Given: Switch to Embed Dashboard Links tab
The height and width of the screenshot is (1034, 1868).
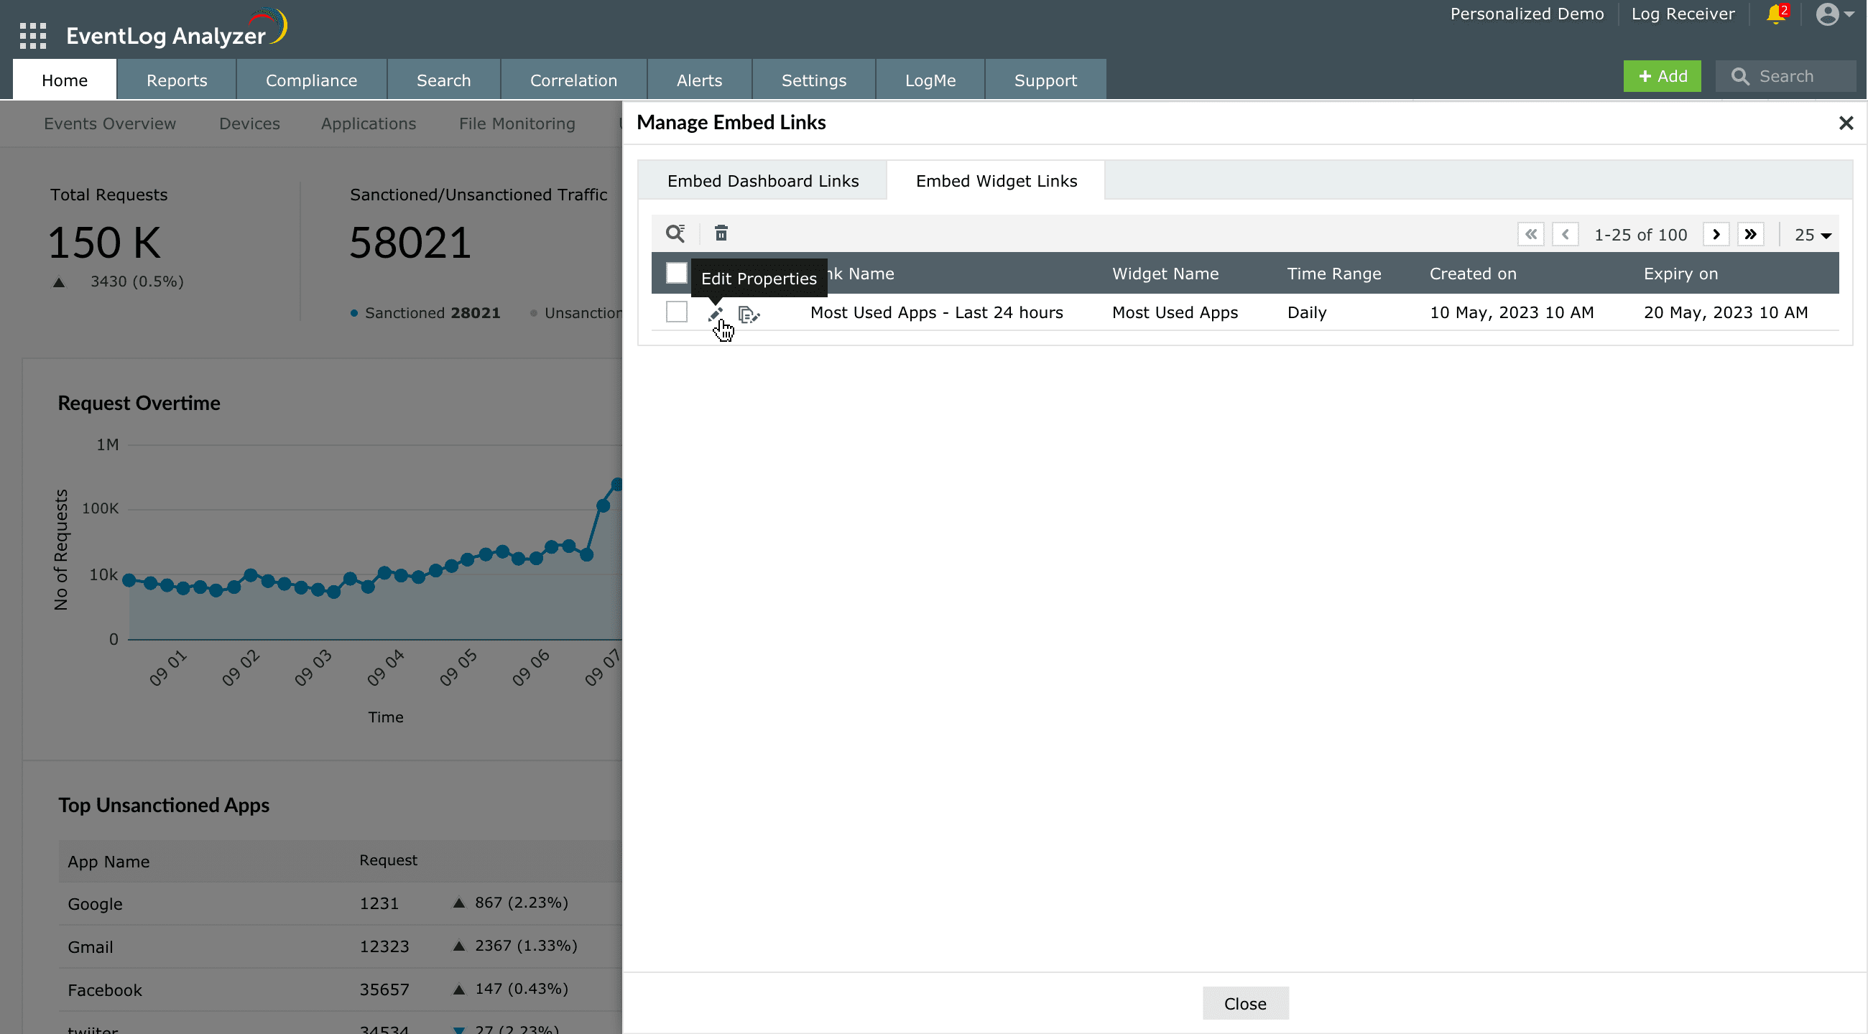Looking at the screenshot, I should [x=762, y=181].
